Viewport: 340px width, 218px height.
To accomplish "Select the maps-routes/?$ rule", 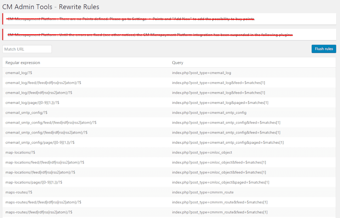I will click(x=19, y=192).
